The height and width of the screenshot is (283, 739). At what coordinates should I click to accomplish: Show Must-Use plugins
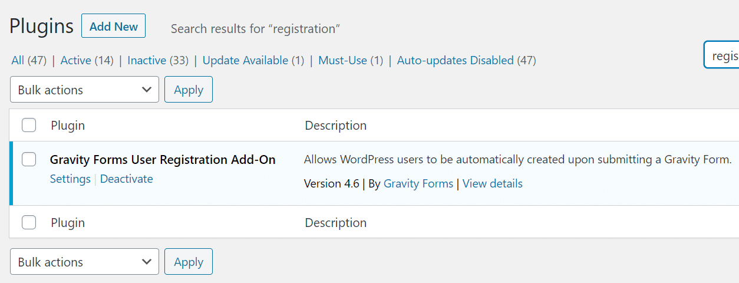point(342,60)
